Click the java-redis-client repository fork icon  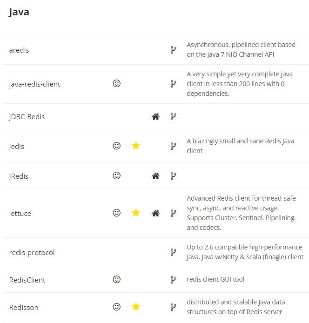coord(174,84)
